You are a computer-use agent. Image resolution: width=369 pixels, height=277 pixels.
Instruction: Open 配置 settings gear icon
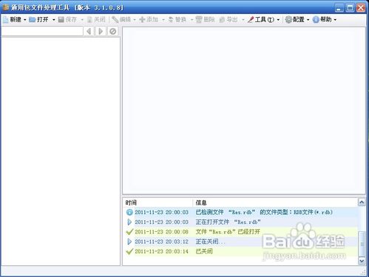[x=288, y=19]
